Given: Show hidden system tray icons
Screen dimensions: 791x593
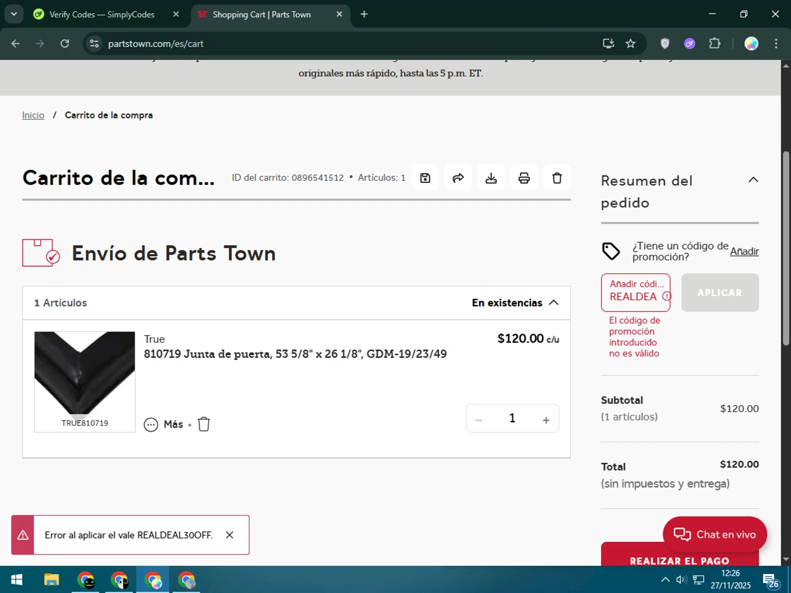Looking at the screenshot, I should click(665, 580).
